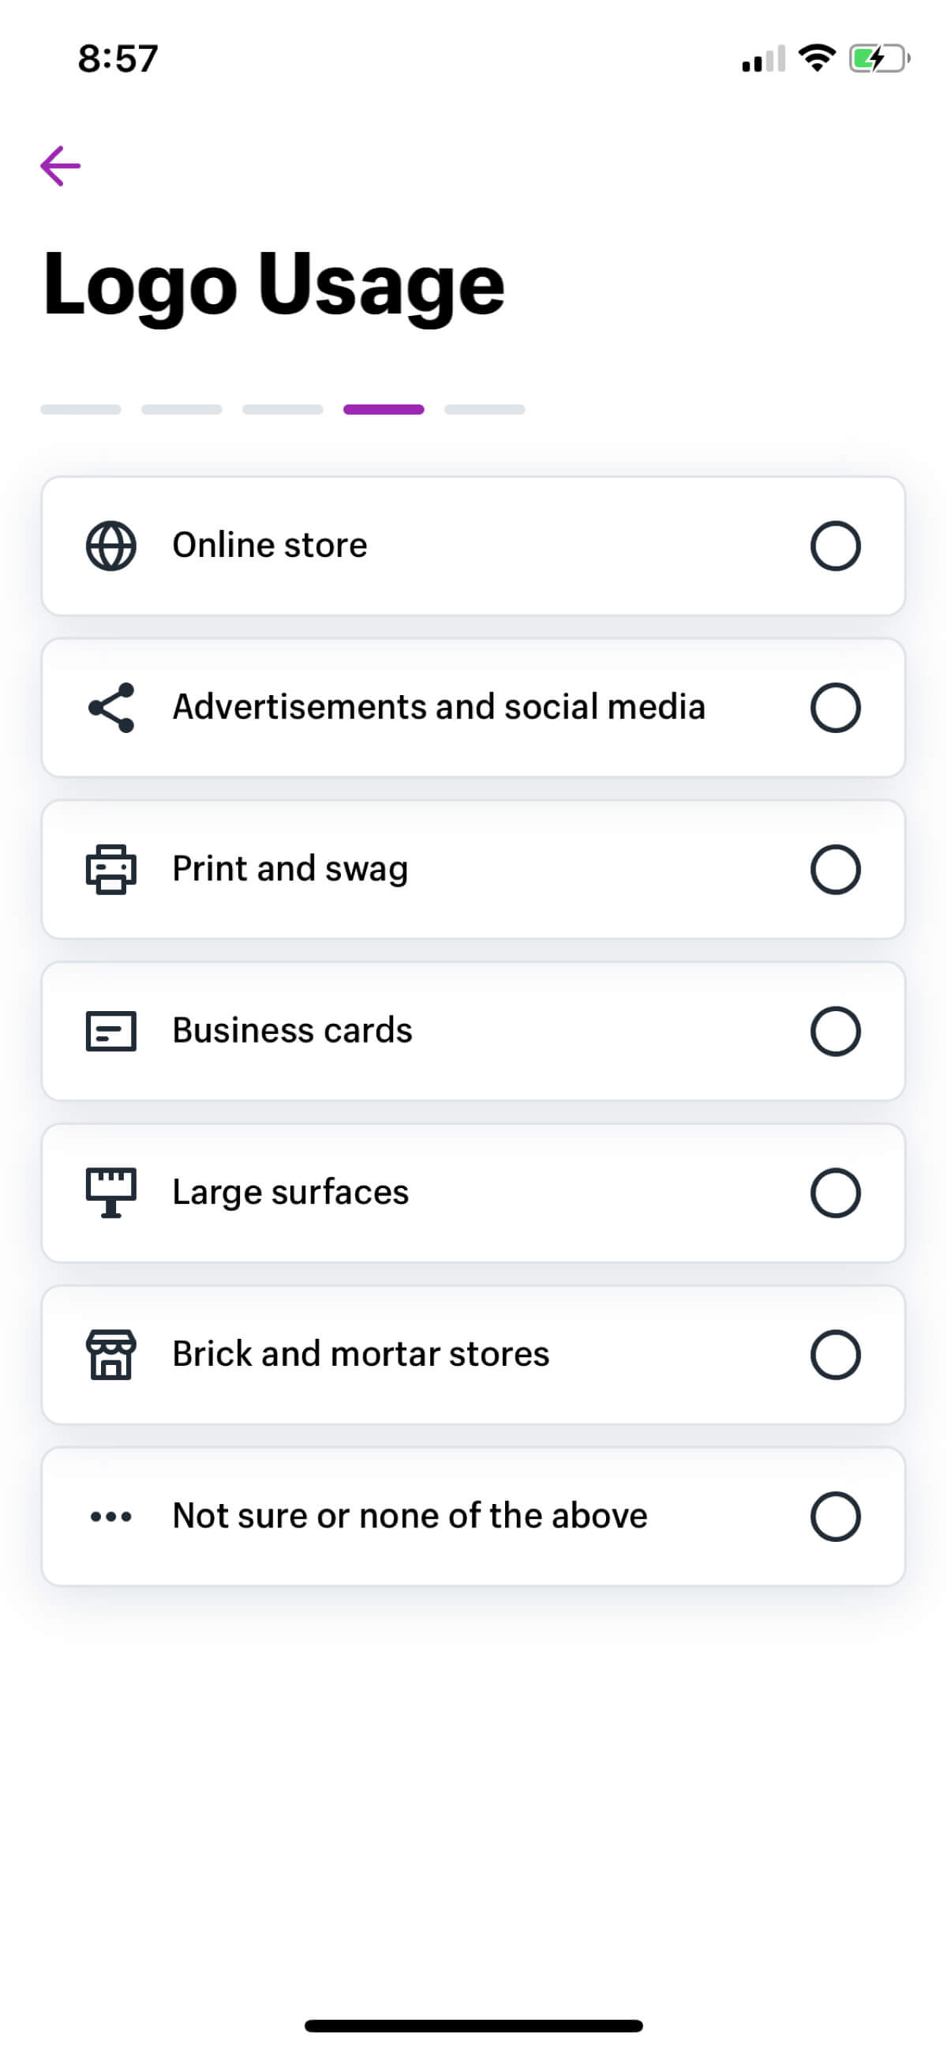Select Advertisements and social media radio circle
Viewport: 947px width, 2053px height.
click(836, 708)
